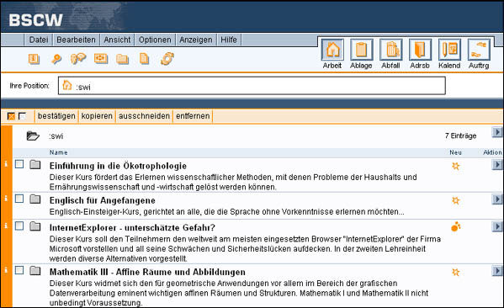Click info marker beside Einführung in die Ökotrophologie

pyautogui.click(x=6, y=164)
